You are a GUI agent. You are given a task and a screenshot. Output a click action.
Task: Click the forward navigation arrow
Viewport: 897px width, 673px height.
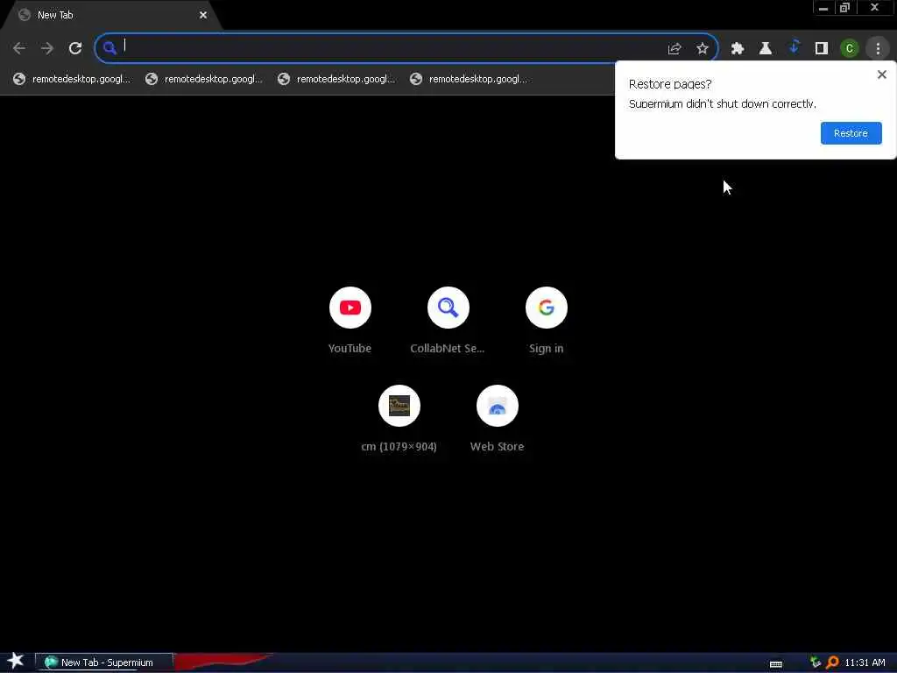(47, 48)
